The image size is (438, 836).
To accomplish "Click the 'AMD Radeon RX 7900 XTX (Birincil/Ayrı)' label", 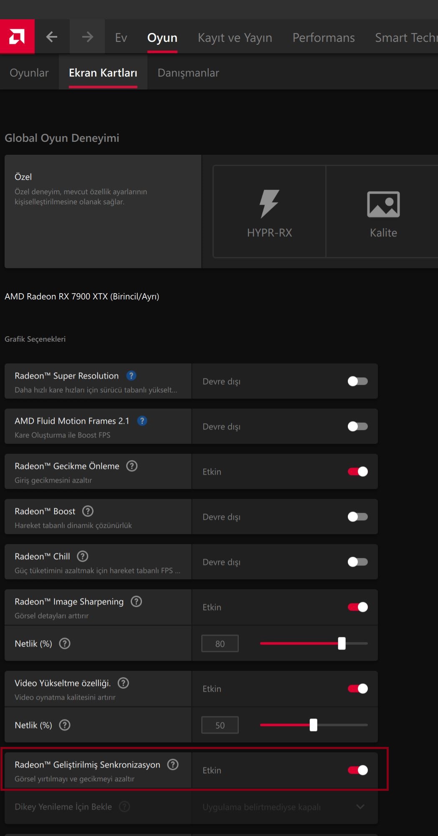I will coord(82,297).
